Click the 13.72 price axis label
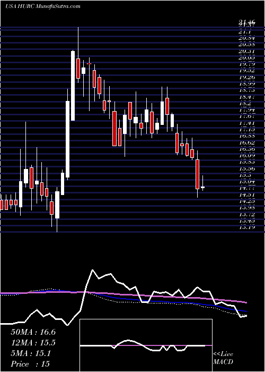Viewport: 265px width, 372px height. 246,215
